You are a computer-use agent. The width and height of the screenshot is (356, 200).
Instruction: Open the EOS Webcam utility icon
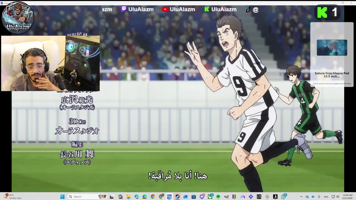259,197
